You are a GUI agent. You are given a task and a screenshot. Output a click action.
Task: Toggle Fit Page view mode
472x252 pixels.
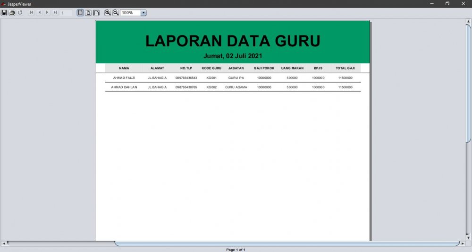88,13
